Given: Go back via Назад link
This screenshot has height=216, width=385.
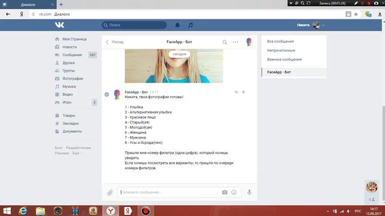Looking at the screenshot, I should coord(114,42).
